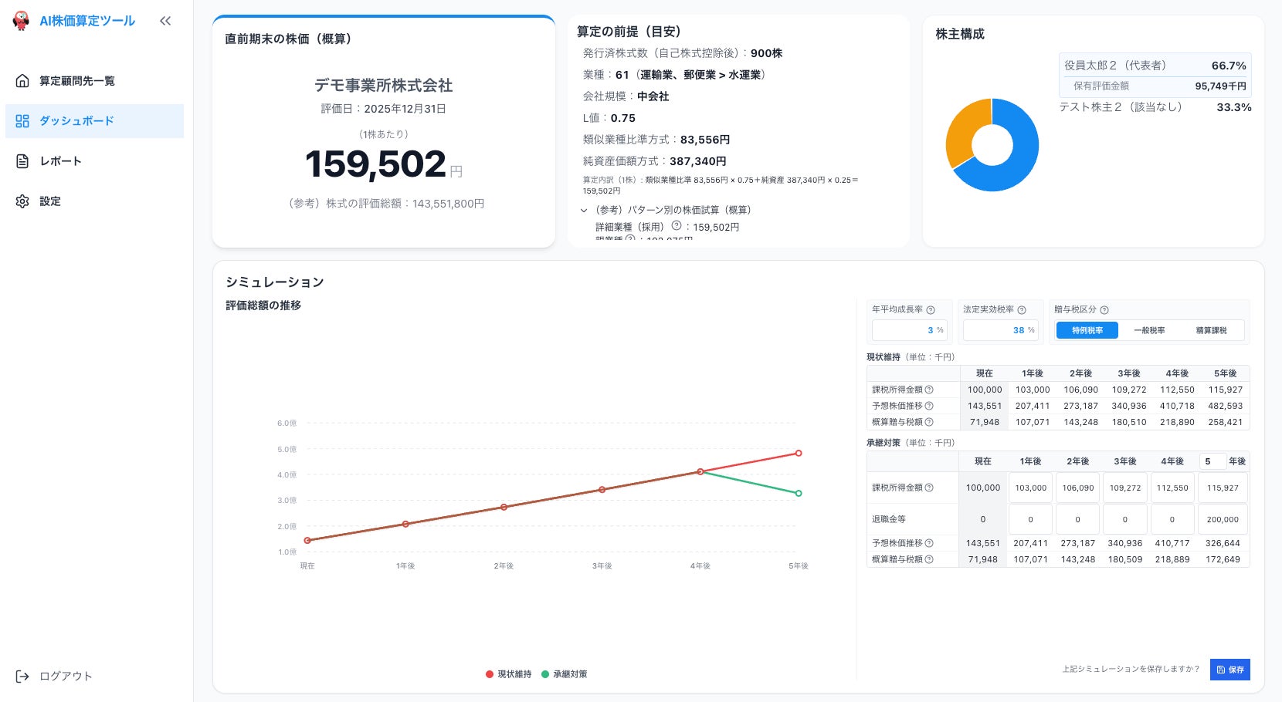Click the AI株価算定ツール logo icon
The height and width of the screenshot is (702, 1282).
pyautogui.click(x=22, y=20)
